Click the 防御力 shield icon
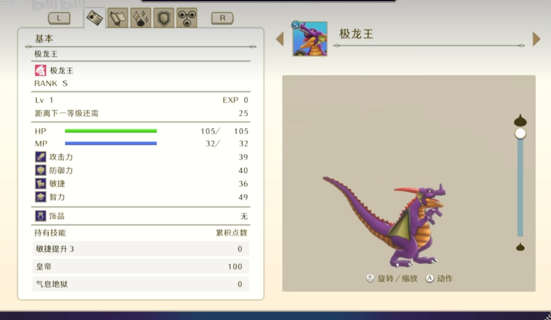This screenshot has width=551, height=320. pyautogui.click(x=40, y=170)
